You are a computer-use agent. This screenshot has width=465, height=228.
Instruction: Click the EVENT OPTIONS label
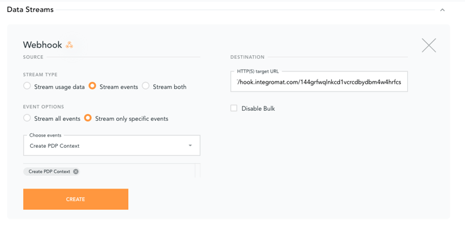[x=43, y=106]
